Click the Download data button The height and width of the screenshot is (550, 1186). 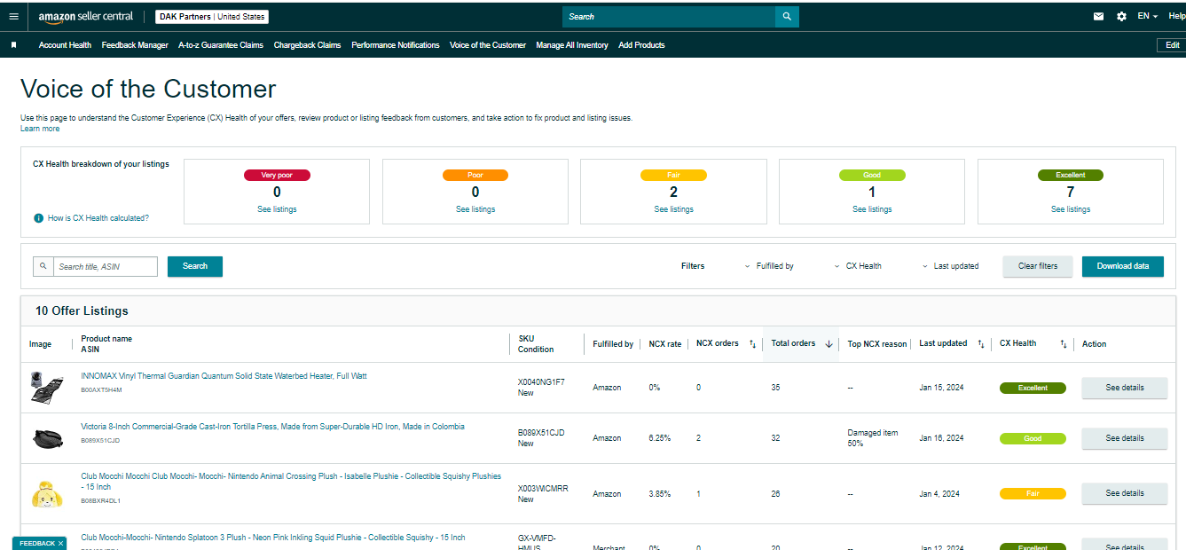1123,266
